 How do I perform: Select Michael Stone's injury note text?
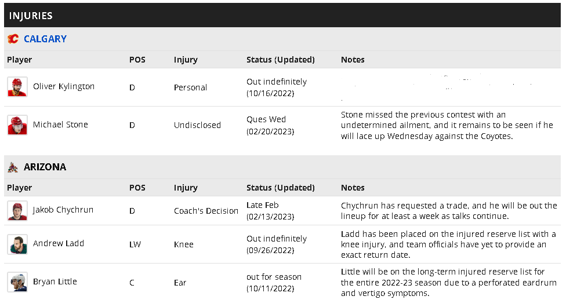[x=447, y=125]
